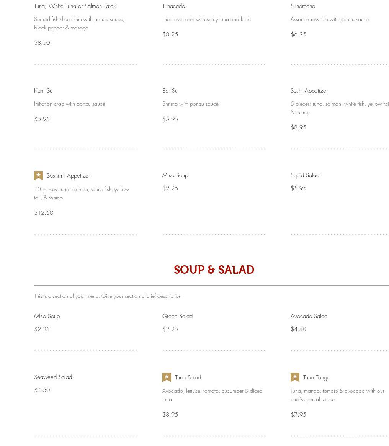Screen dimensions: 389x446
Task: Select the $7.95 price under Tuna Tango
Action: tap(298, 415)
